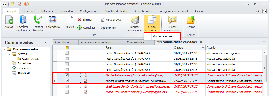Sort by the Creado column header
The image size is (270, 96).
[189, 47]
